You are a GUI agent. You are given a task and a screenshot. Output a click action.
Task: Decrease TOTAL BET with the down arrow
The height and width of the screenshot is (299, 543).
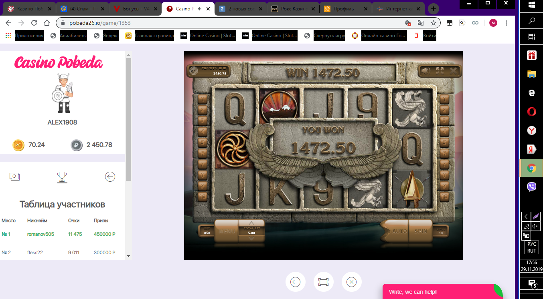251,238
